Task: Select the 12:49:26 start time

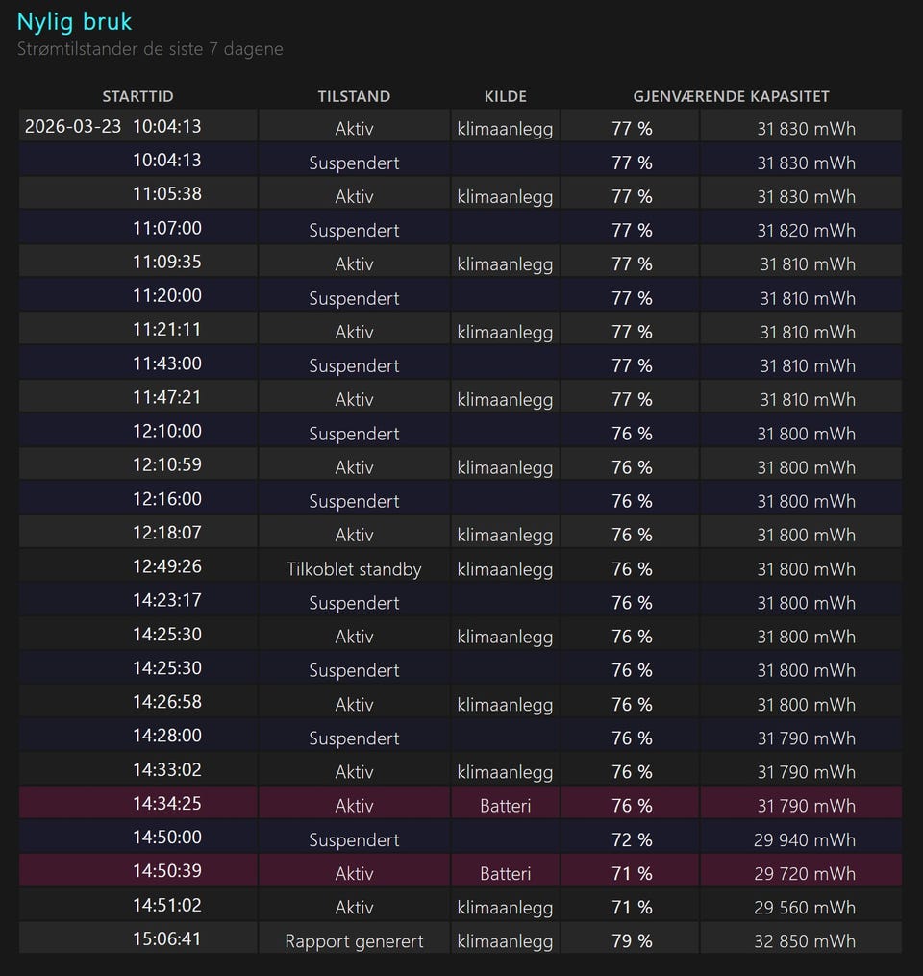Action: (167, 566)
